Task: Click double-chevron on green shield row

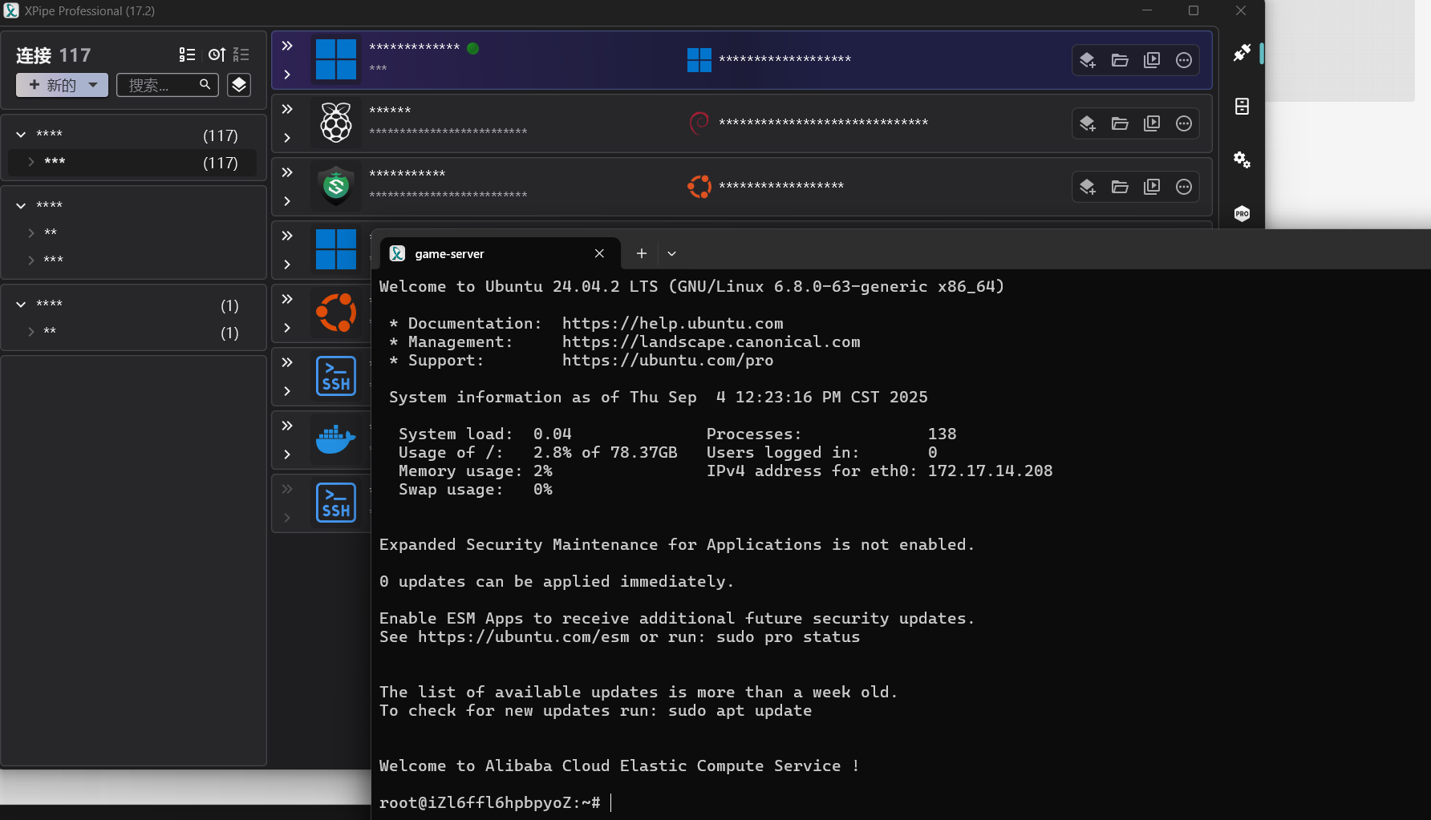Action: (x=287, y=172)
